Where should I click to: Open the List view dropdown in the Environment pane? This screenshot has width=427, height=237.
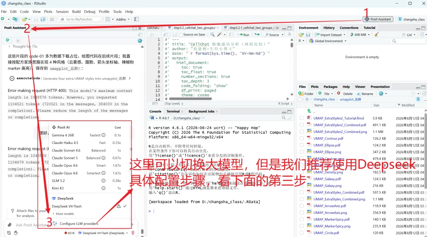[409, 35]
